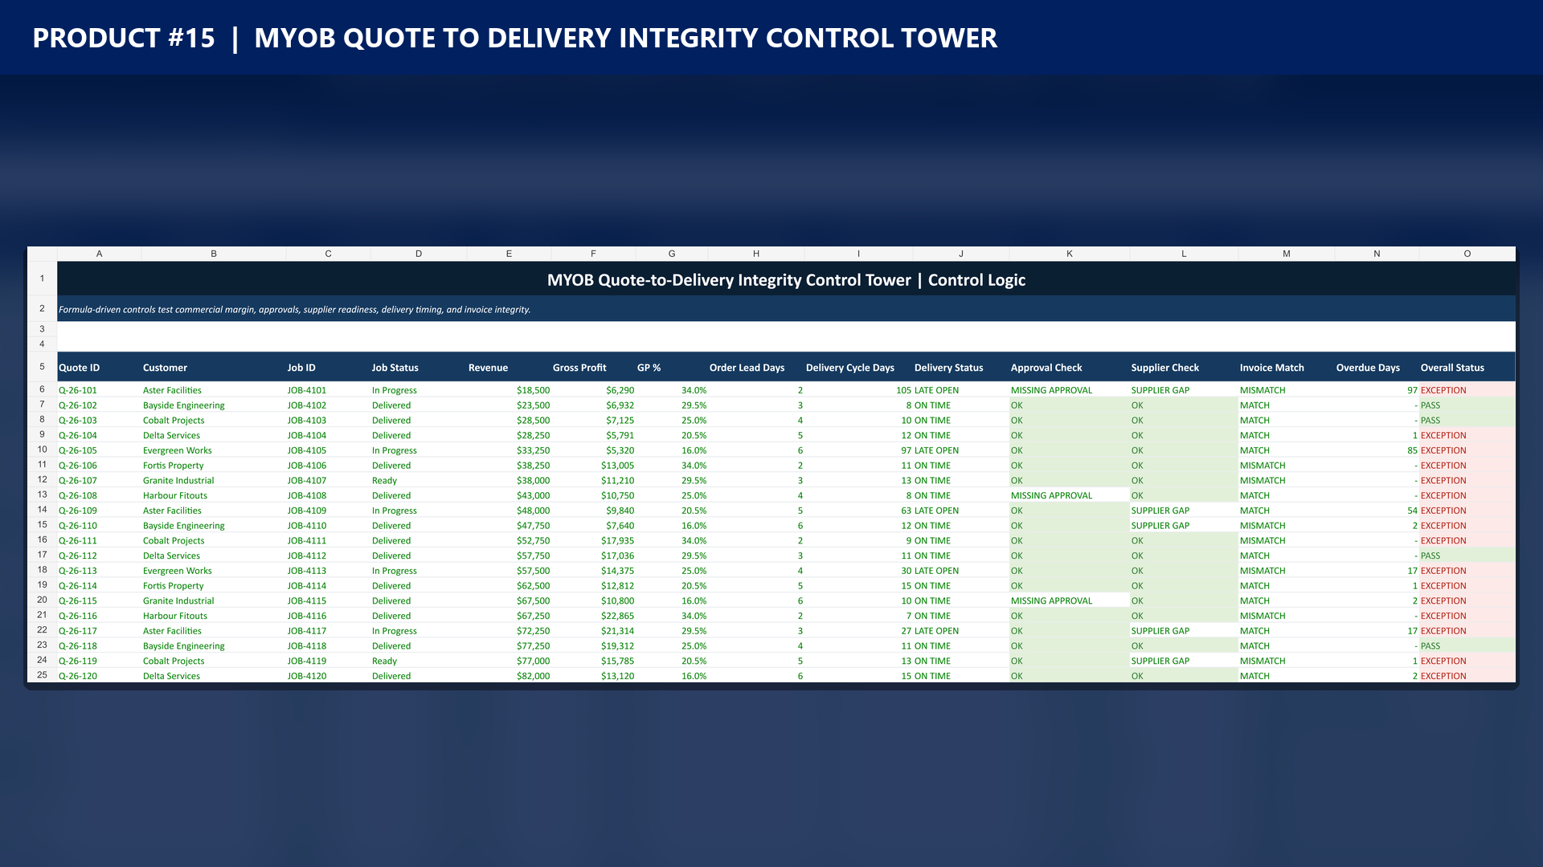Select the Evergreen Works cell in row 10
This screenshot has width=1543, height=867.
point(213,450)
